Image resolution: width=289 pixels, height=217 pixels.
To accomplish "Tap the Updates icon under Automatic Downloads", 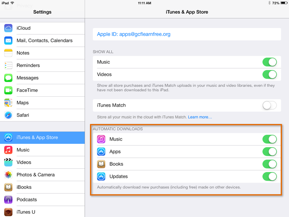I will (x=101, y=176).
